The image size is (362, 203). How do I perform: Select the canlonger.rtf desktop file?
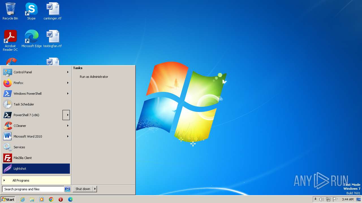coord(53,11)
